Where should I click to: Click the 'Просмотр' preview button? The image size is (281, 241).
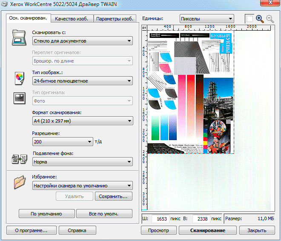158,230
